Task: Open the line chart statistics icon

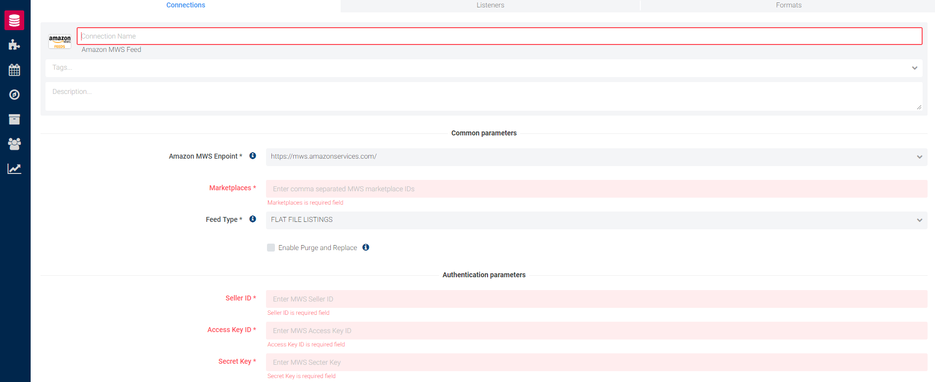Action: (x=14, y=169)
